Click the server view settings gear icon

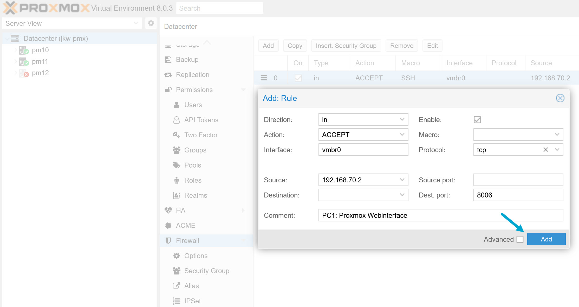[151, 23]
